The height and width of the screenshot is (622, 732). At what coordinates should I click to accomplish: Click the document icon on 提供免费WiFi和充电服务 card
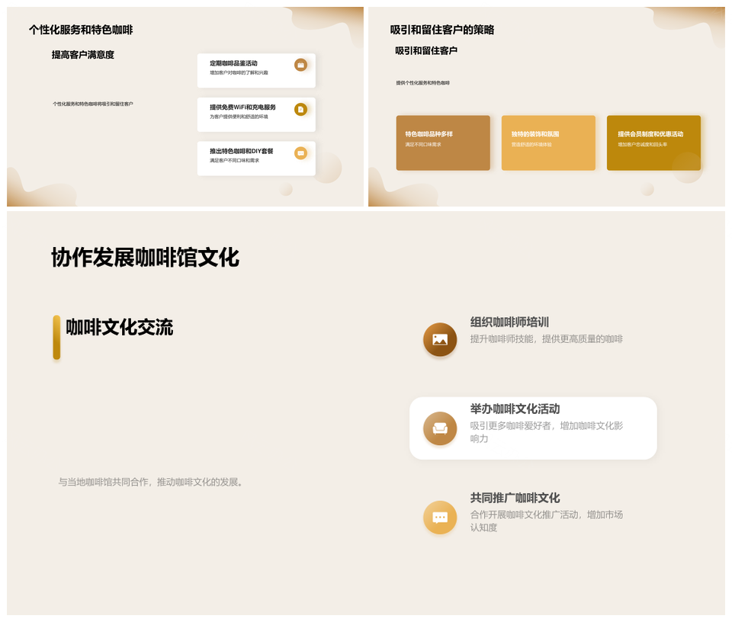pos(300,110)
